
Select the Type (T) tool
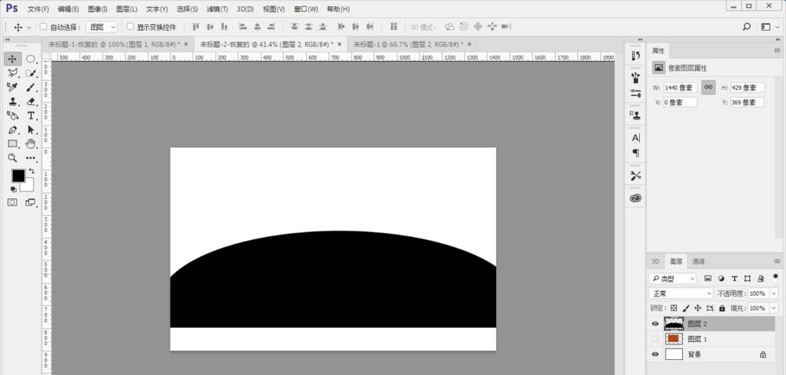(x=31, y=116)
